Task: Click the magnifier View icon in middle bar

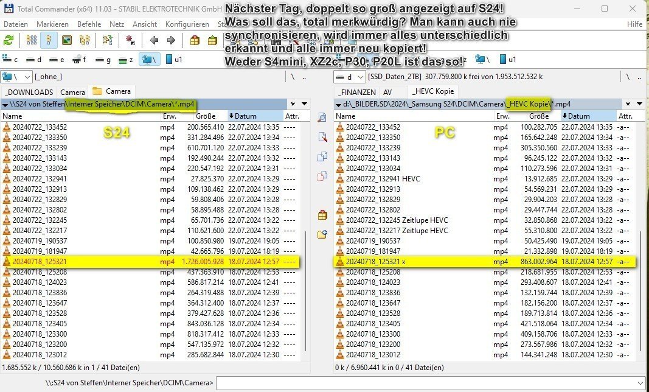Action: point(322,117)
